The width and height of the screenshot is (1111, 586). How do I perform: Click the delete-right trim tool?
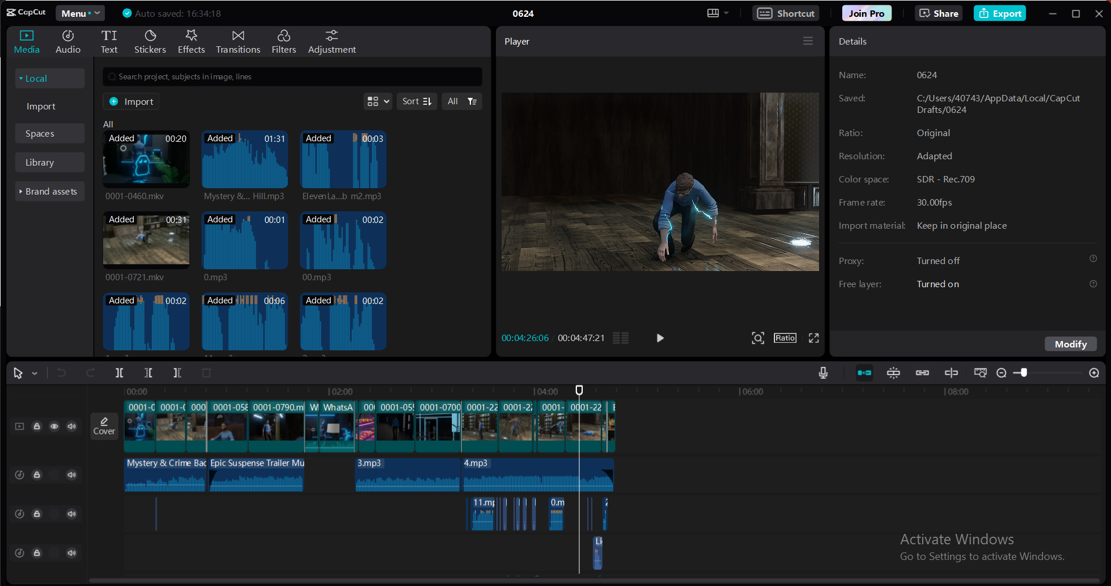(x=177, y=373)
